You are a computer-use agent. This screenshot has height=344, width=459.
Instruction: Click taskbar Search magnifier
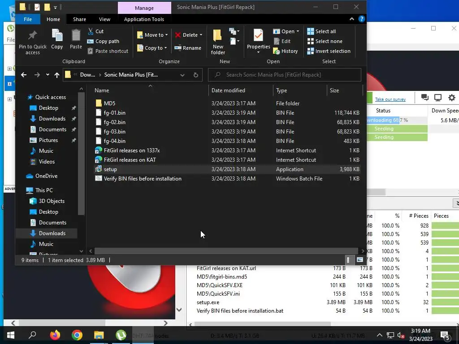[32, 335]
